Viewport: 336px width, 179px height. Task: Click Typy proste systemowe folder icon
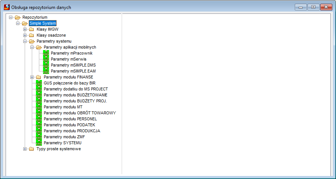(31, 149)
